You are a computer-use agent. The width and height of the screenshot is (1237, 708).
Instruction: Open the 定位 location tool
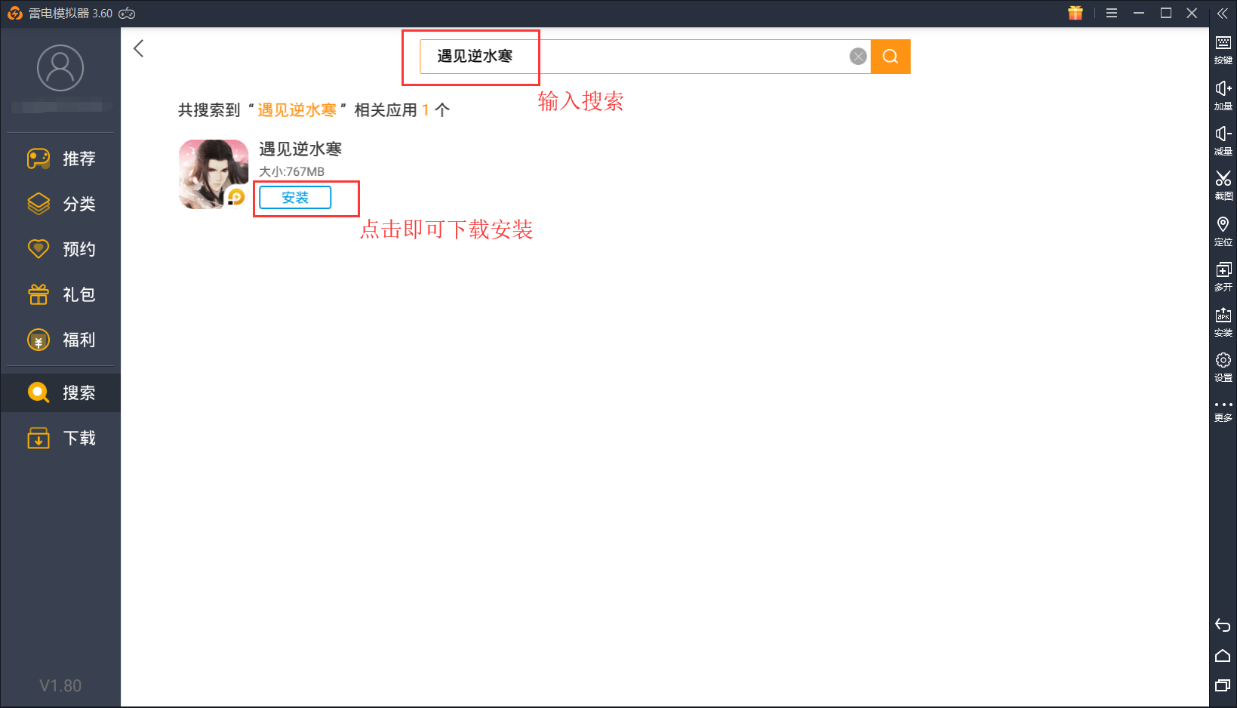pyautogui.click(x=1223, y=230)
